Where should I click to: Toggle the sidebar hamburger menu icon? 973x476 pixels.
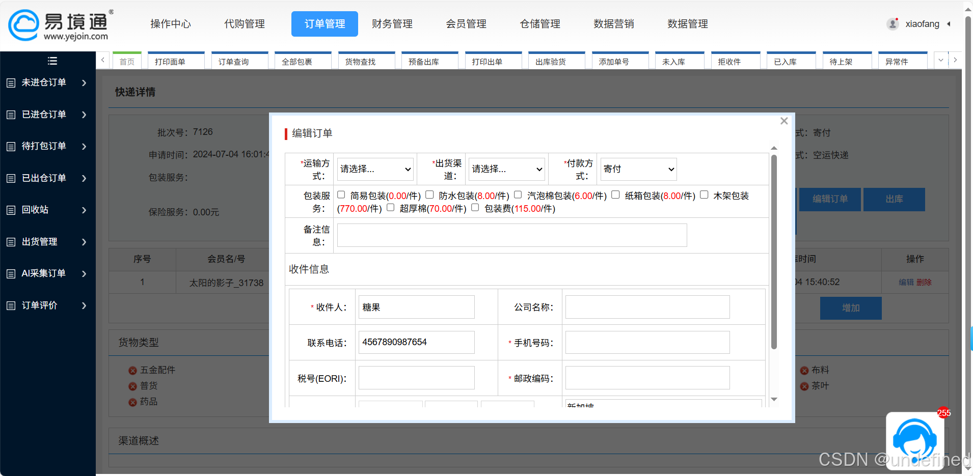coord(52,61)
